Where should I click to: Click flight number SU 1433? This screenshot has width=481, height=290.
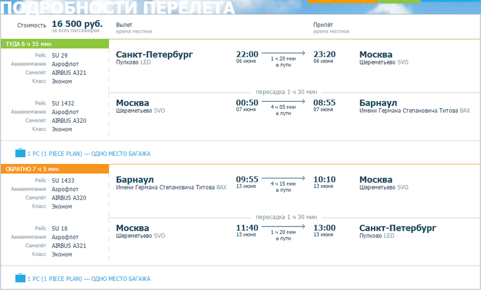point(63,180)
